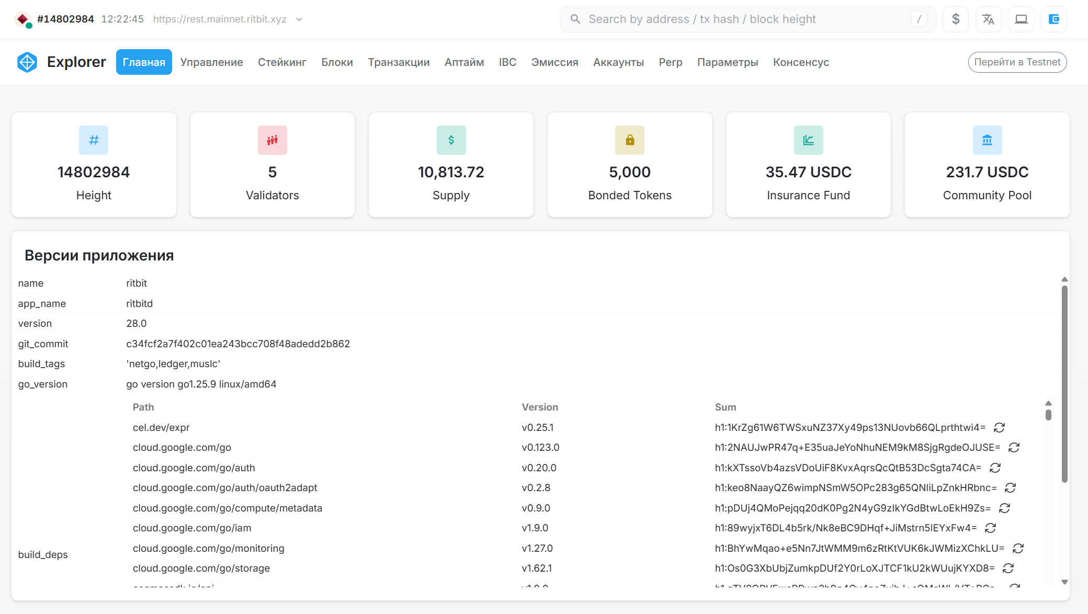
Task: Open the language translation icon
Action: click(x=988, y=19)
